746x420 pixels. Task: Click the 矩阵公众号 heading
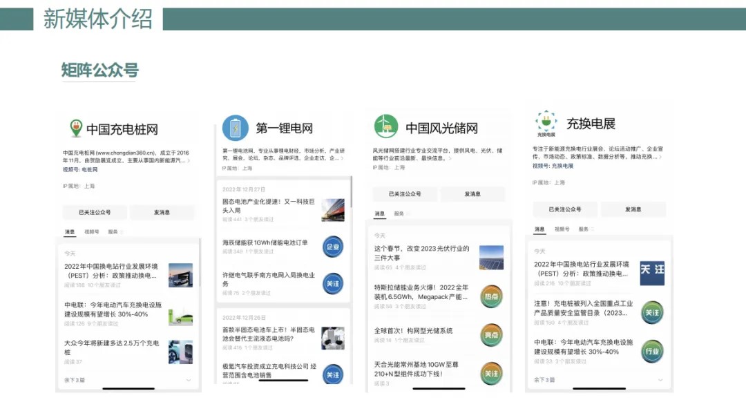tap(99, 70)
